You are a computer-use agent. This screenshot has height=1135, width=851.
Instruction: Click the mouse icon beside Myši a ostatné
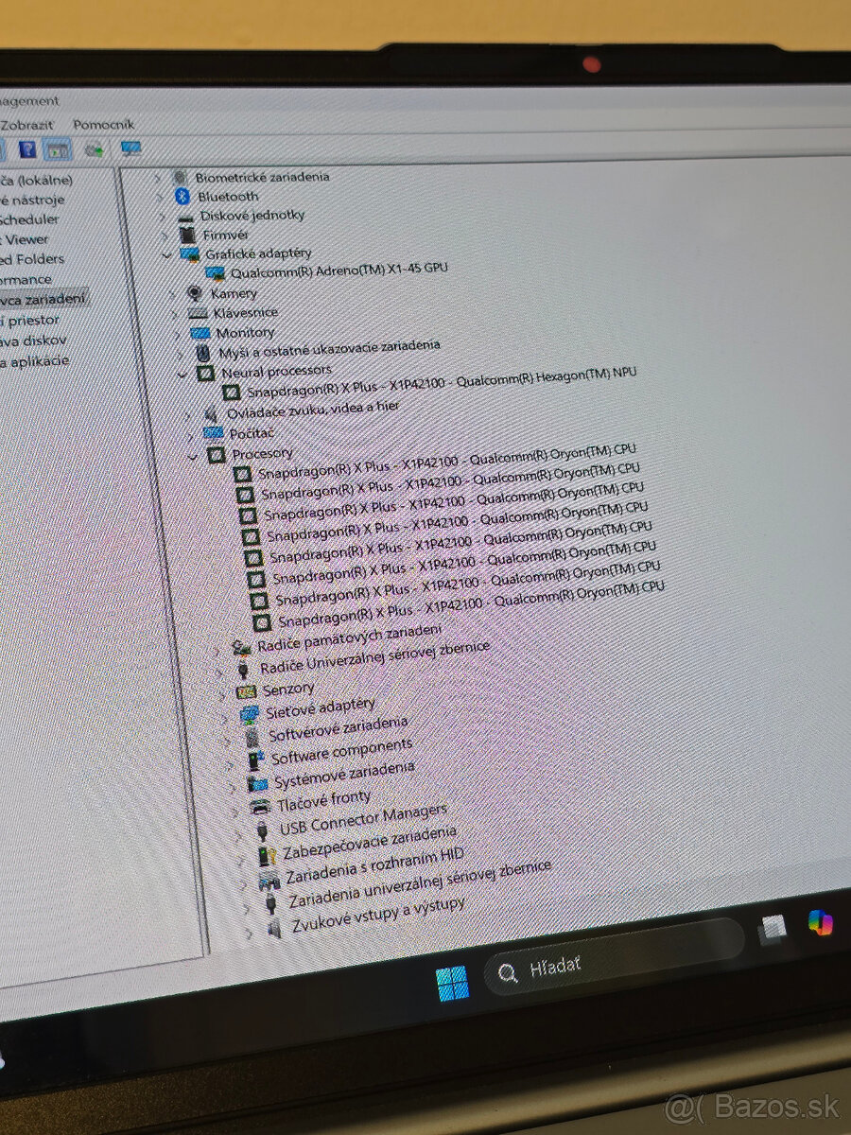click(203, 353)
